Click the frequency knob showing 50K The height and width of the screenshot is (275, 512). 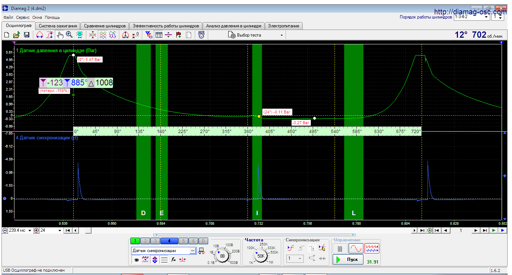(261, 255)
